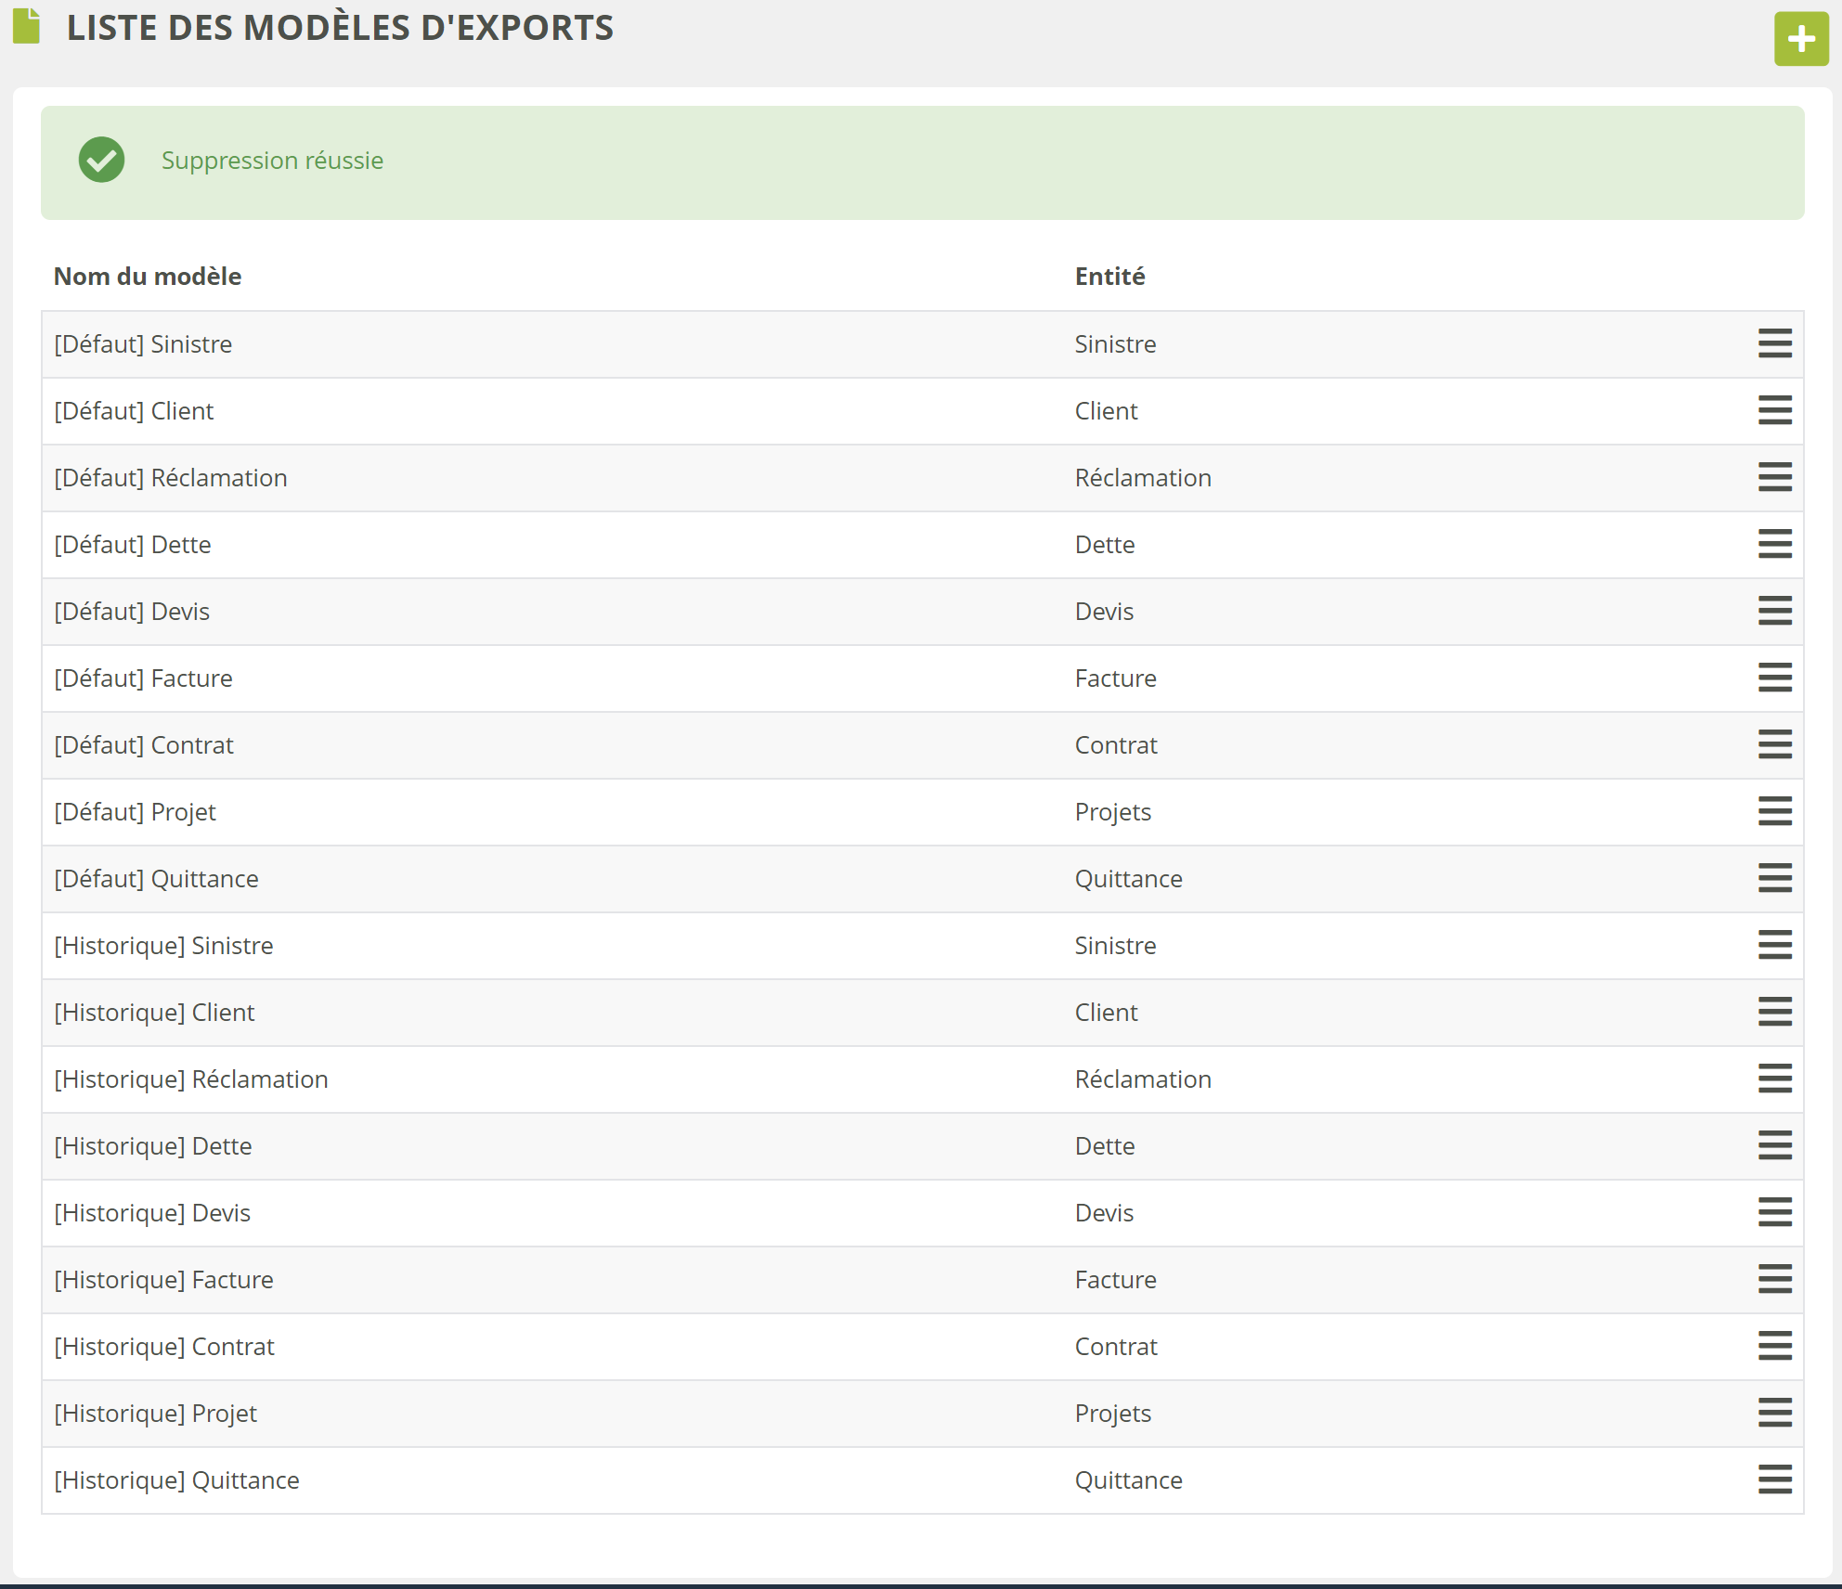Expand actions menu for [Défaut] Quittance
This screenshot has height=1589, width=1842.
(1774, 879)
